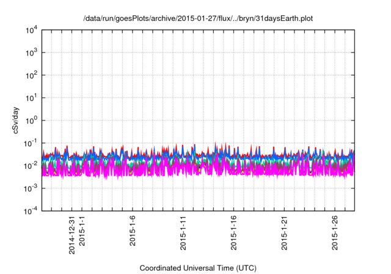Select the 10^-1 y-axis tick label
The image size is (391, 274).
31,143
